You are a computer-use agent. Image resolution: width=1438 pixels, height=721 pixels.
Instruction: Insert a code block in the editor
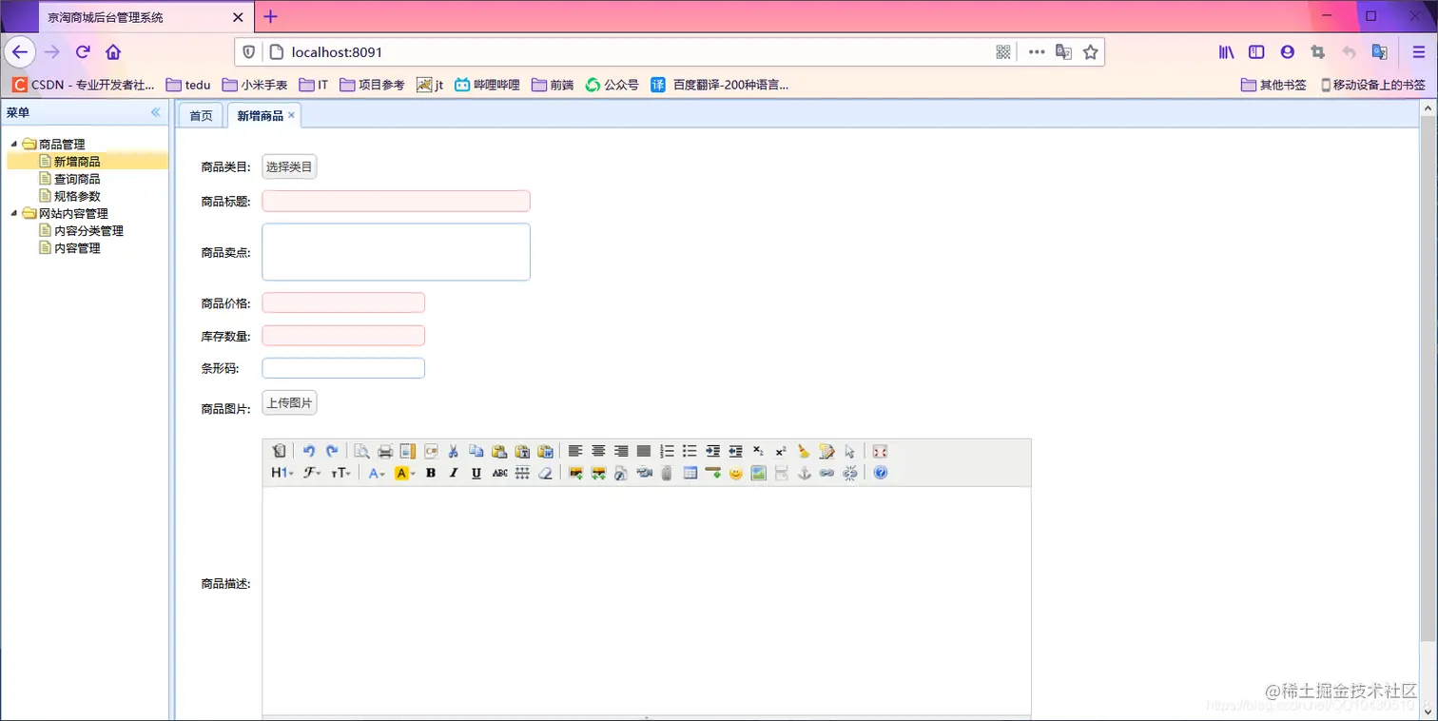click(431, 451)
